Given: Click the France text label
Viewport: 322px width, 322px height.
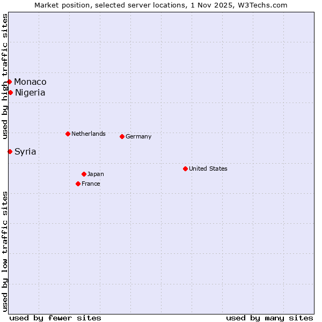Looking at the screenshot, I should coord(91,184).
